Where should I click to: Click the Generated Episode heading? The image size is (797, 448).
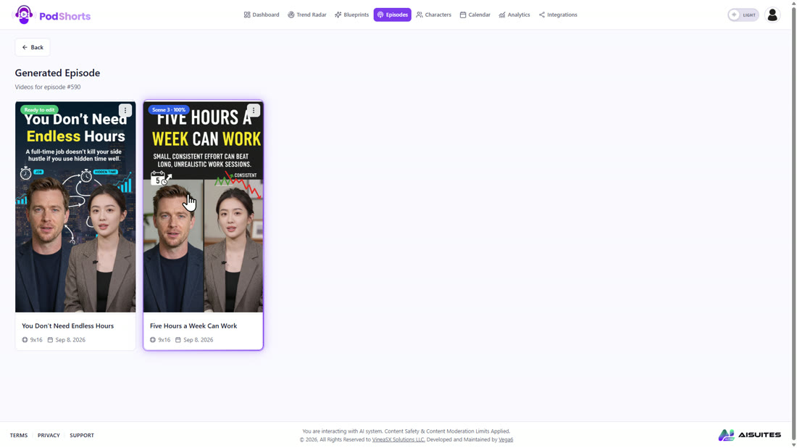click(57, 72)
